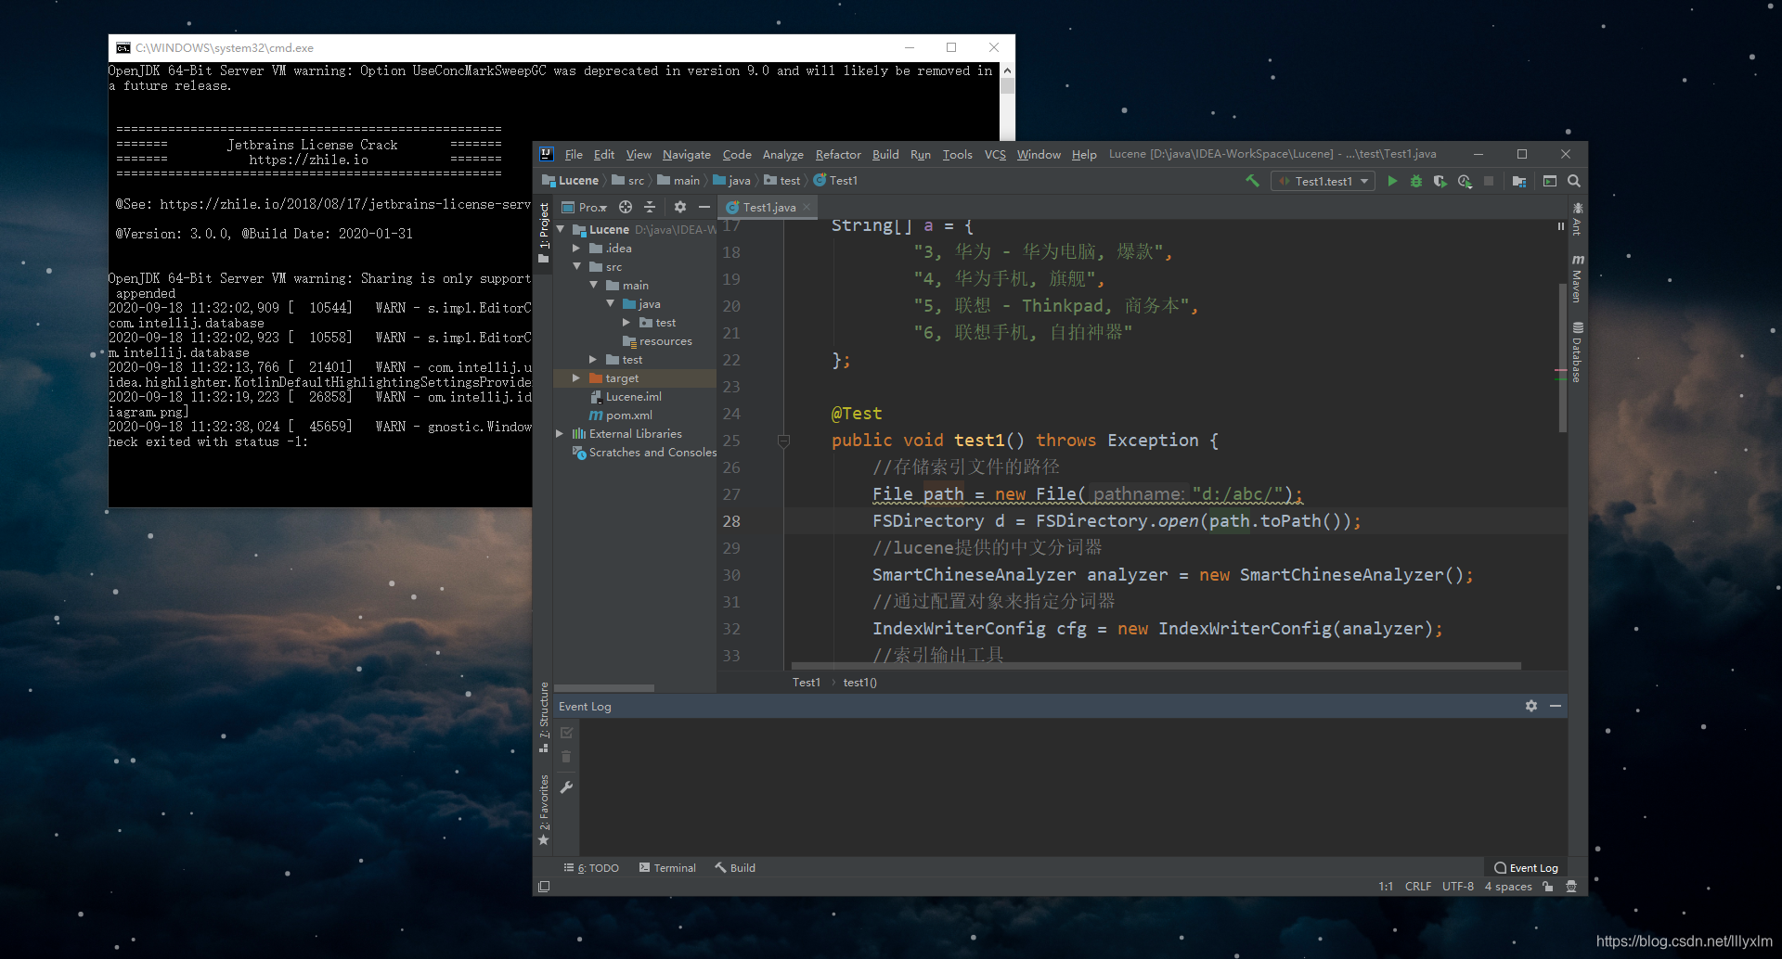Click the fold marker at line 25
Image resolution: width=1782 pixels, height=959 pixels.
click(x=783, y=441)
